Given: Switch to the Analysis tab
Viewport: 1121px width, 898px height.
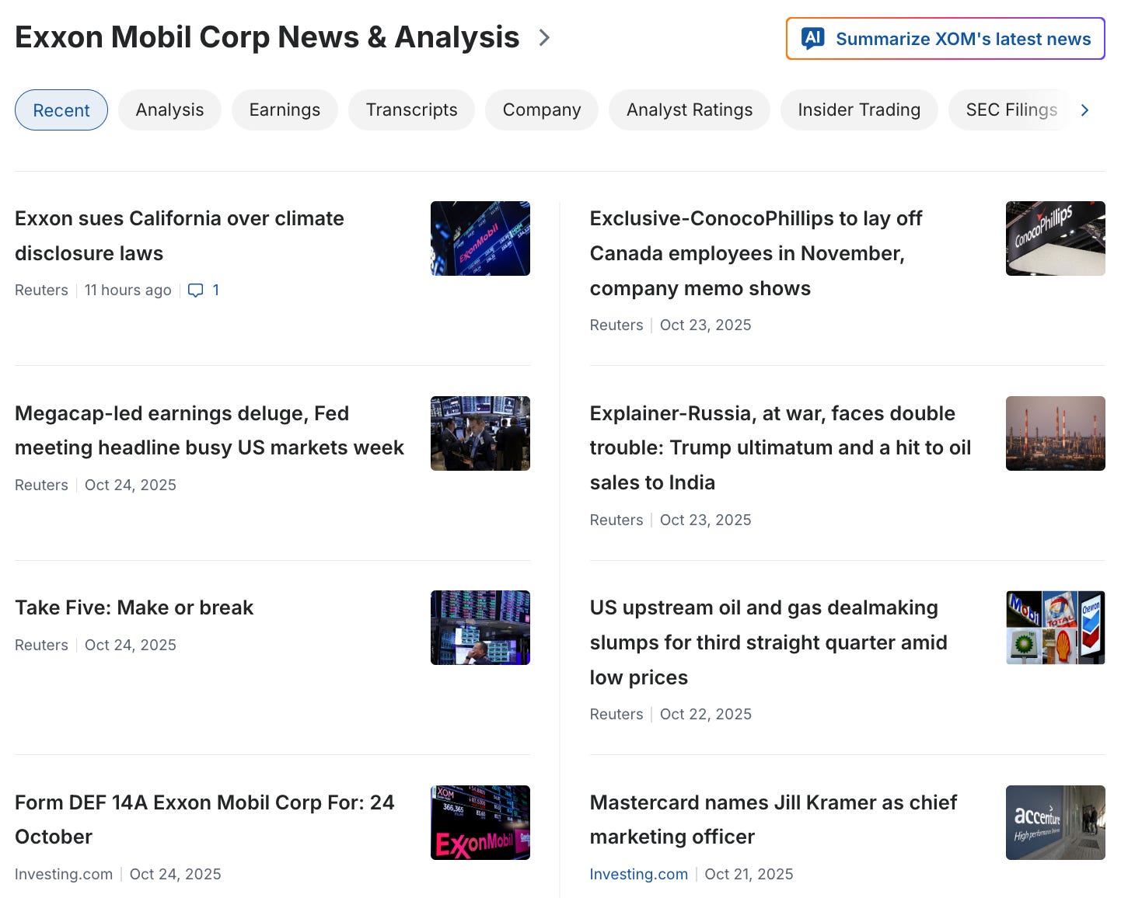Looking at the screenshot, I should tap(169, 110).
